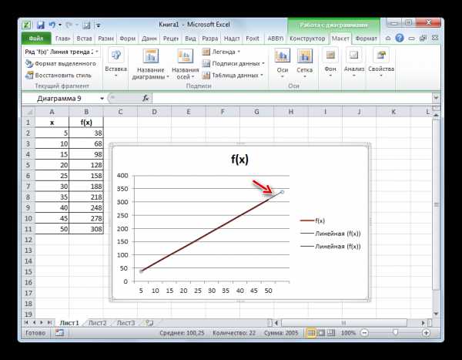Select the Макет ribbon tab
The image size is (462, 360).
click(x=340, y=39)
